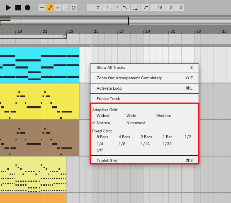This screenshot has width=231, height=203.
Task: Select the 1/16 fixed grid option
Action: (145, 144)
